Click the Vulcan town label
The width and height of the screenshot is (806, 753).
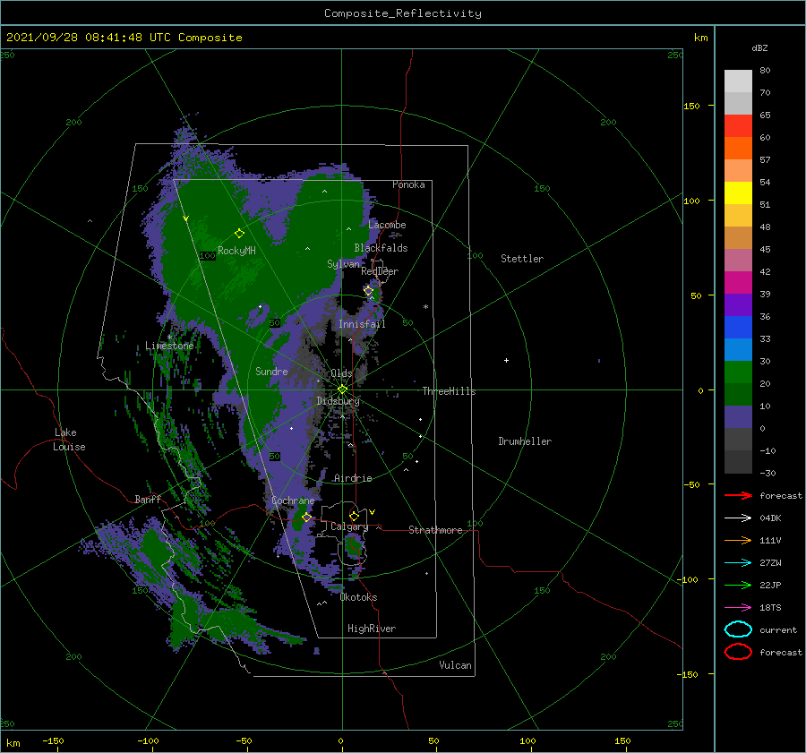pyautogui.click(x=455, y=665)
